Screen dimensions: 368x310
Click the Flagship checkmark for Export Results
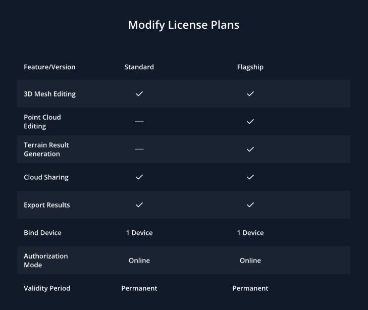tap(250, 205)
